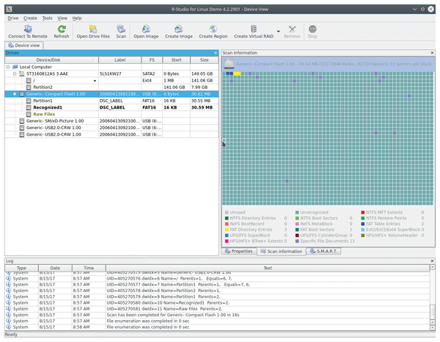This screenshot has height=342, width=440.
Task: Click the Properties tab icon
Action: [227, 251]
